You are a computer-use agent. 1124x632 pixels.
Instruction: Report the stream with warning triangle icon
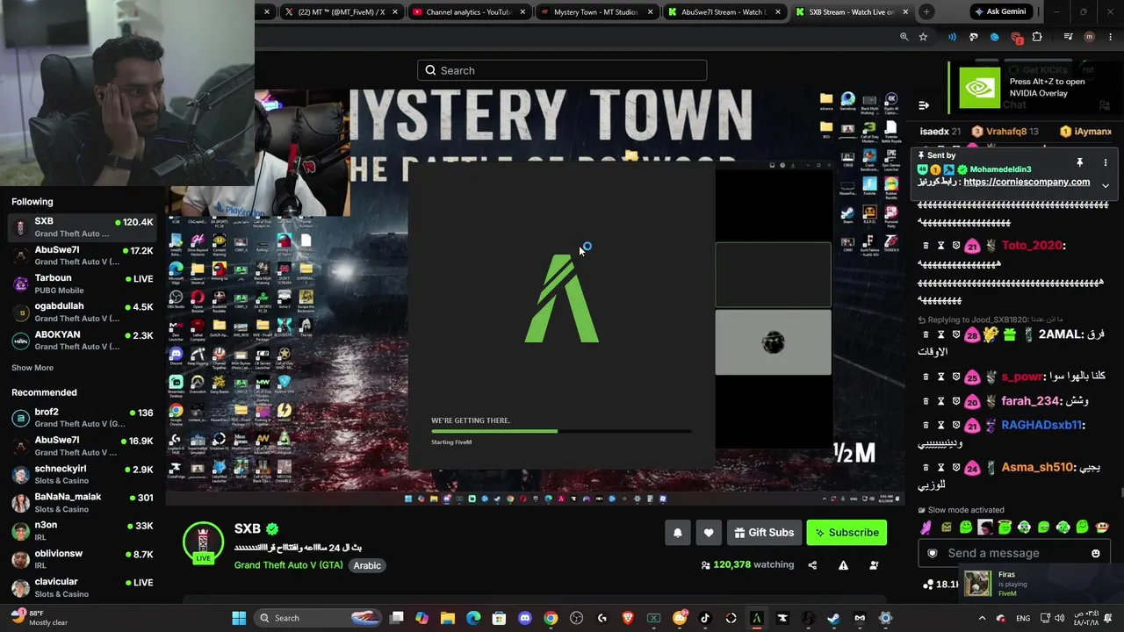pyautogui.click(x=843, y=565)
